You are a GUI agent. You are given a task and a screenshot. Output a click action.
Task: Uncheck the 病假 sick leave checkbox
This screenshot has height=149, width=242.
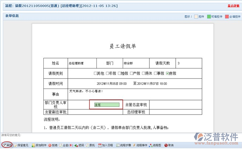click(x=168, y=73)
